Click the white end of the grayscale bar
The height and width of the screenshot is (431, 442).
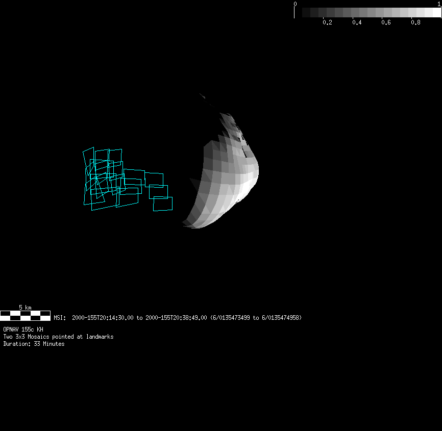point(436,13)
